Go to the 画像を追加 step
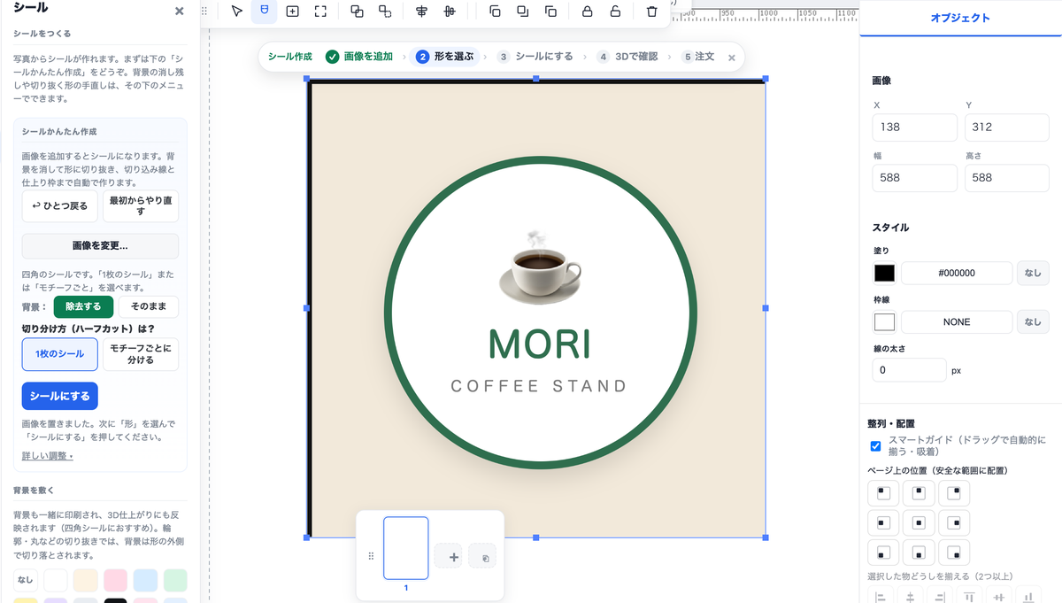 (x=359, y=57)
